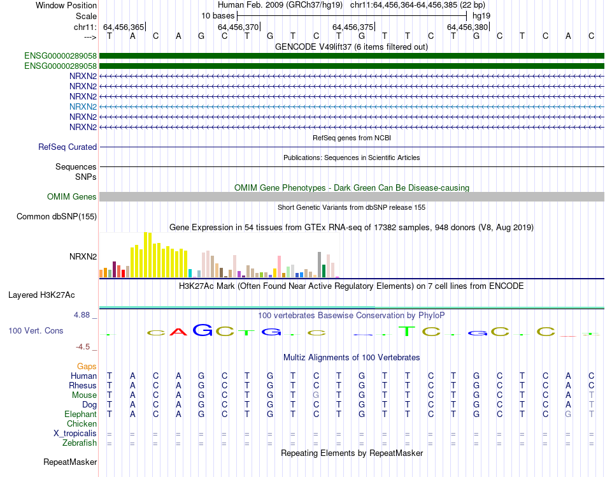Click the gray G mismatch in Elephant row

568,414
